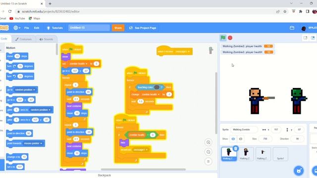Switch to large stage layout
The height and width of the screenshot is (178, 317).
[x=313, y=38]
